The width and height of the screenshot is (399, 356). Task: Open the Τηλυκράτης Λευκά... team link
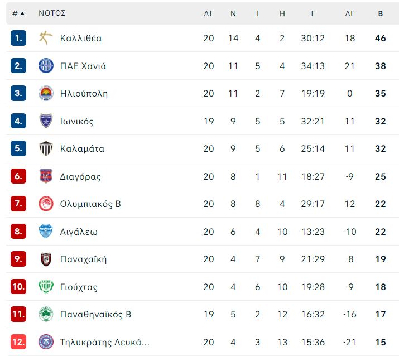(104, 342)
